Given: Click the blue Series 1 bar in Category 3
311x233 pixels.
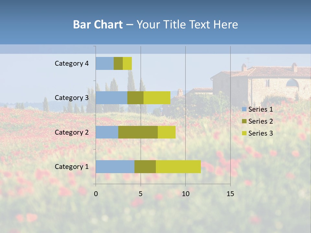Looking at the screenshot, I should [x=111, y=98].
